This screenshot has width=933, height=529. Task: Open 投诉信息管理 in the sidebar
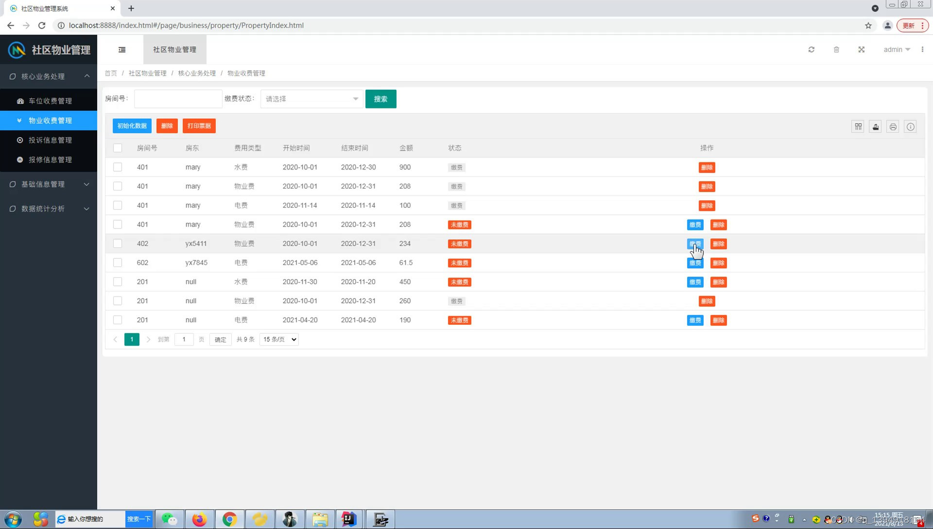[50, 140]
